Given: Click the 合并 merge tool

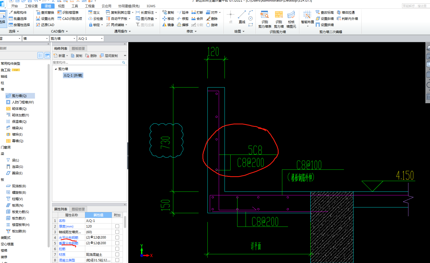Looking at the screenshot, I should click(197, 19).
